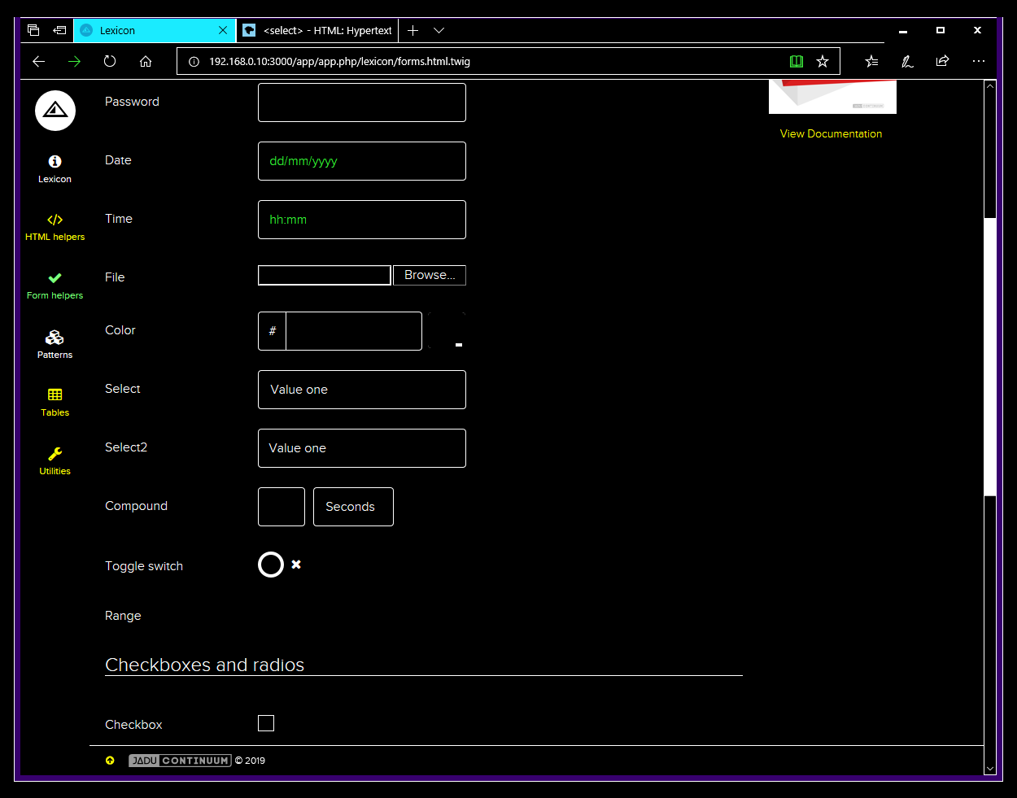Open reading view in address bar
This screenshot has height=798, width=1017.
point(797,61)
